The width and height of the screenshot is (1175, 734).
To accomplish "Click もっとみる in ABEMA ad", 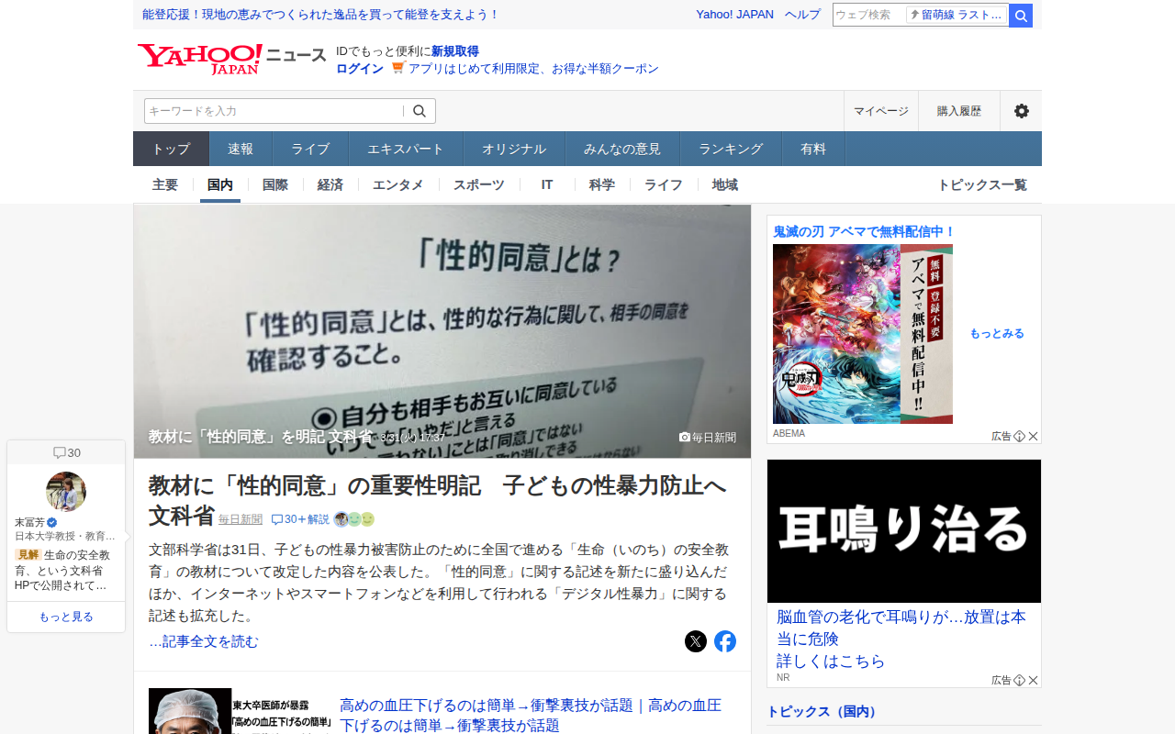I will 997,334.
